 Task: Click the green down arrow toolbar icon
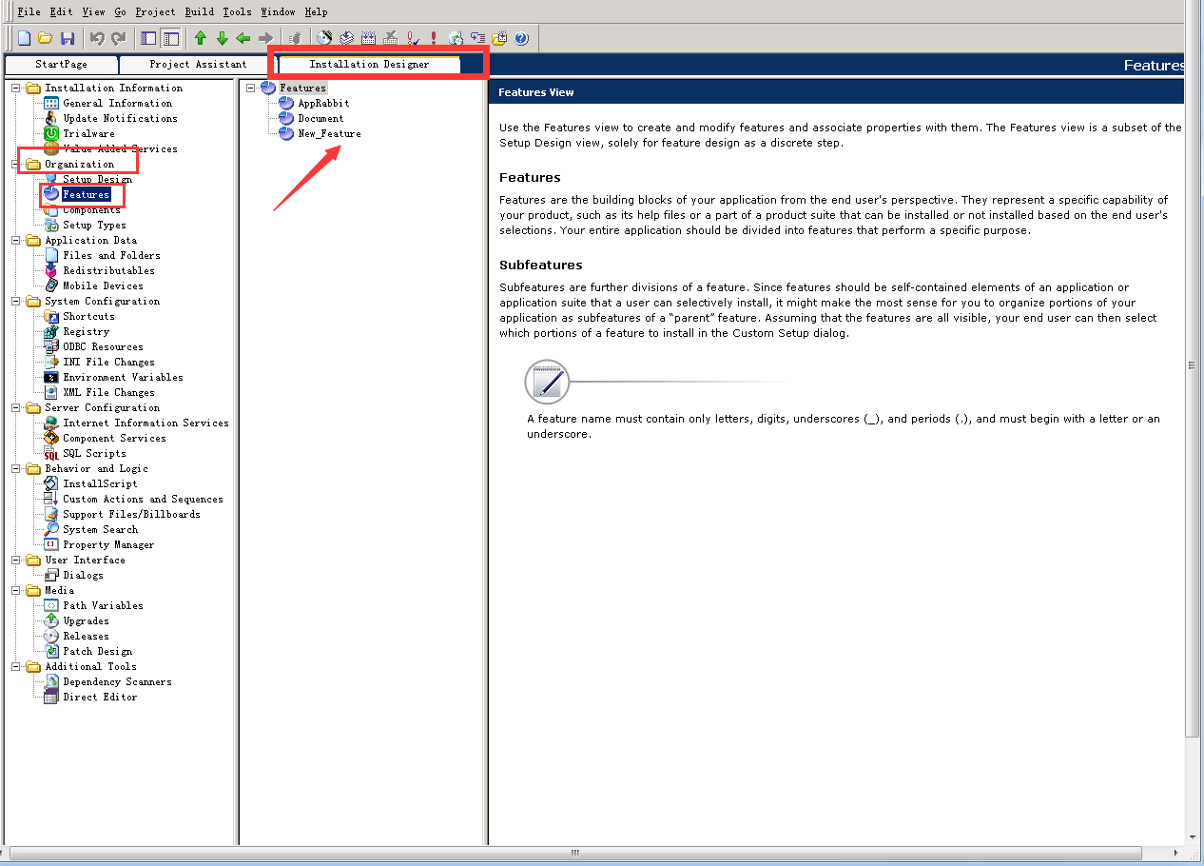[222, 38]
